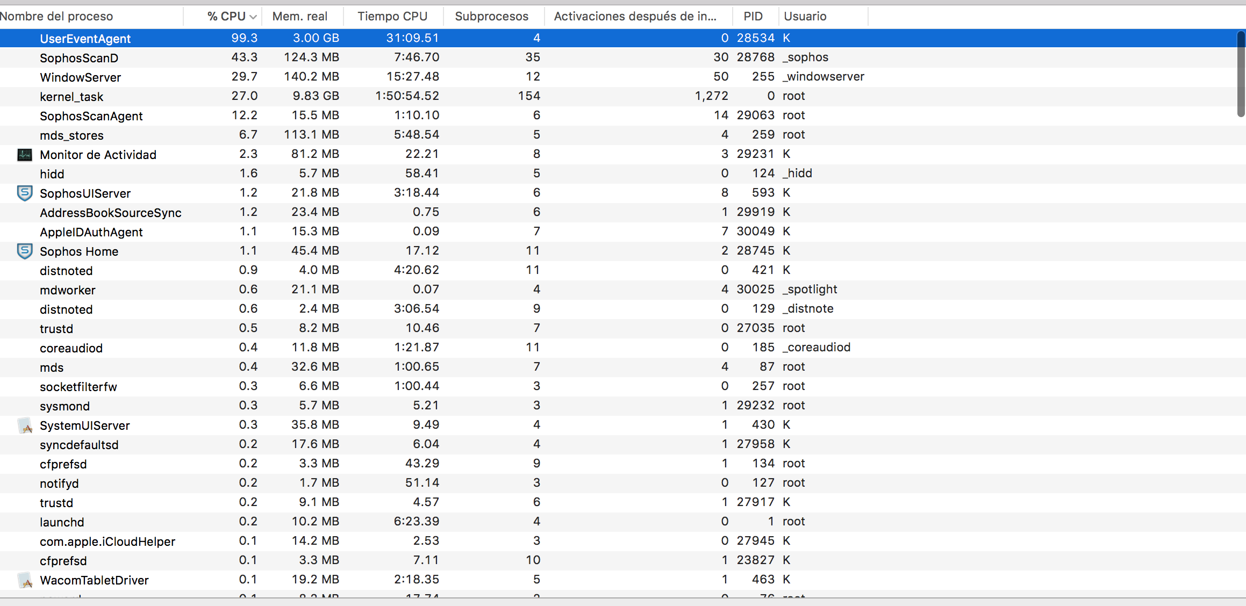The width and height of the screenshot is (1246, 606).
Task: Click the WacomTabletDriver app icon
Action: coord(25,580)
